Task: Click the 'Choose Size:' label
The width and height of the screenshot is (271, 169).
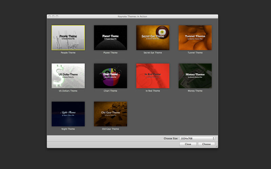Action: tap(171, 138)
